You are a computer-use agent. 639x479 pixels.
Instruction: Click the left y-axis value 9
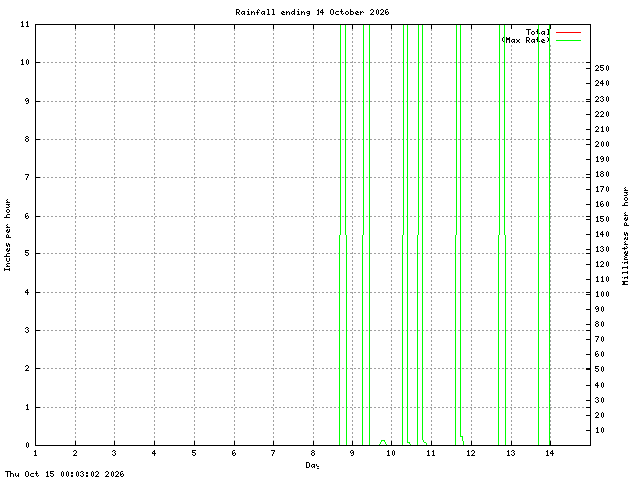click(27, 101)
